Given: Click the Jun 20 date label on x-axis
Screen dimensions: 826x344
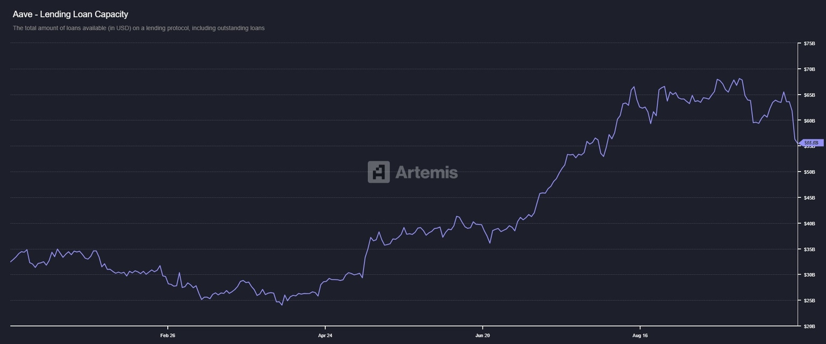Looking at the screenshot, I should pyautogui.click(x=483, y=335).
